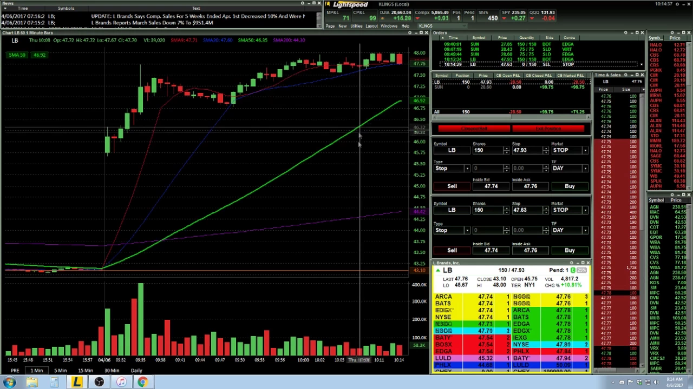
Task: Click ARCA 47.74 bid in Level 2
Action: 470,297
